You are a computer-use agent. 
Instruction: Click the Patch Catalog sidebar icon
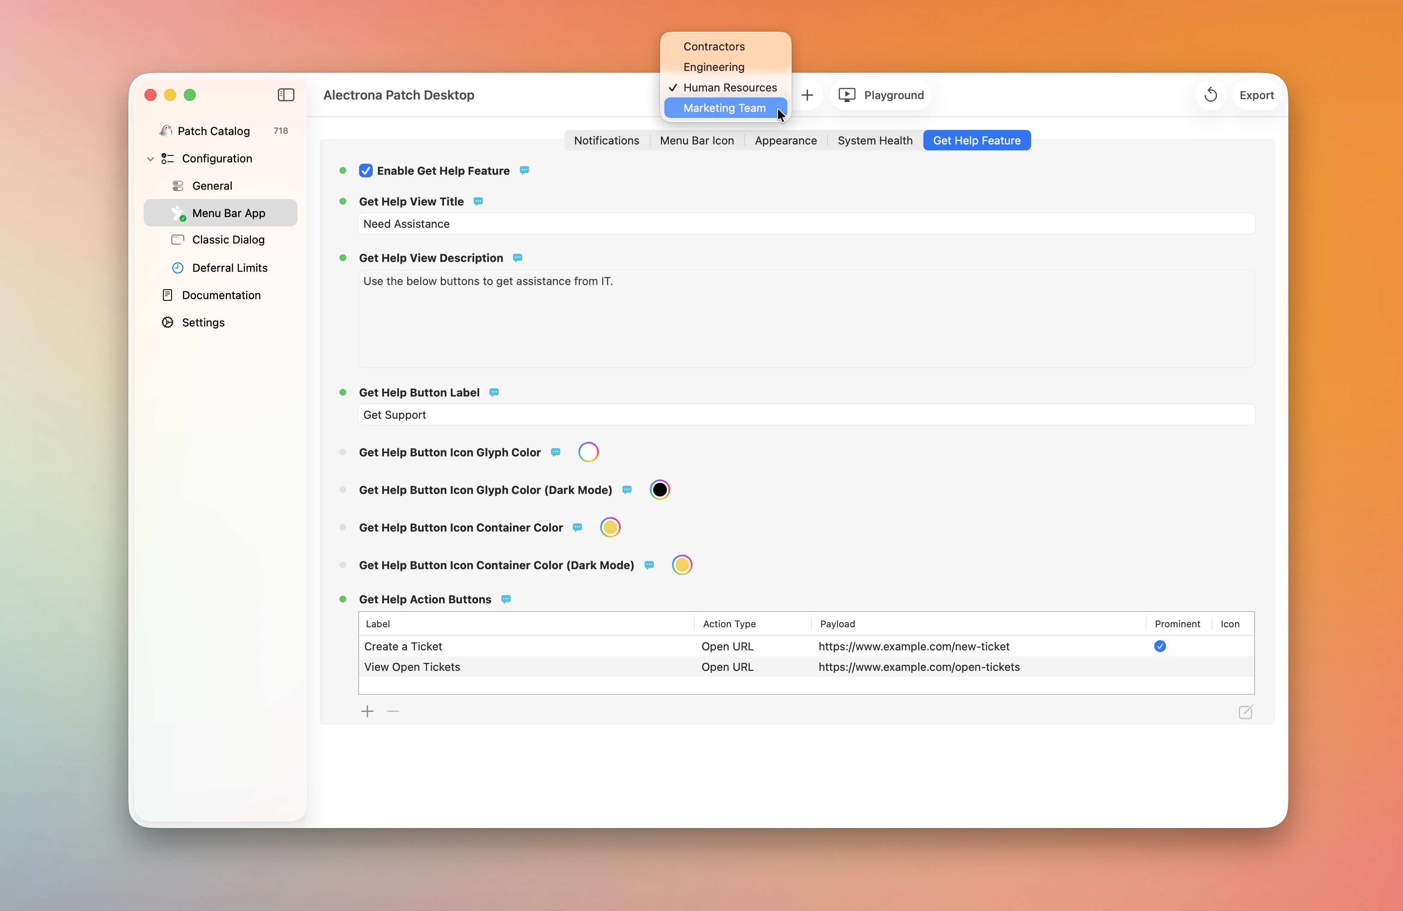tap(165, 131)
